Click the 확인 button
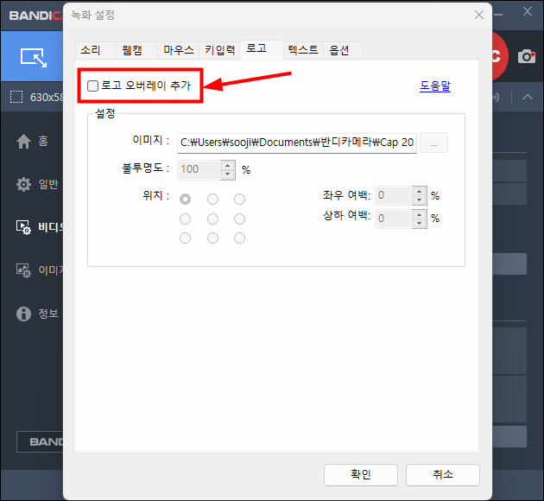This screenshot has width=544, height=501. click(360, 474)
